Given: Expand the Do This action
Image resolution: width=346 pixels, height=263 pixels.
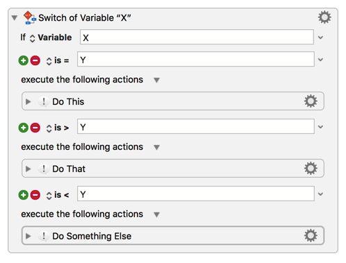Looking at the screenshot, I should point(28,101).
